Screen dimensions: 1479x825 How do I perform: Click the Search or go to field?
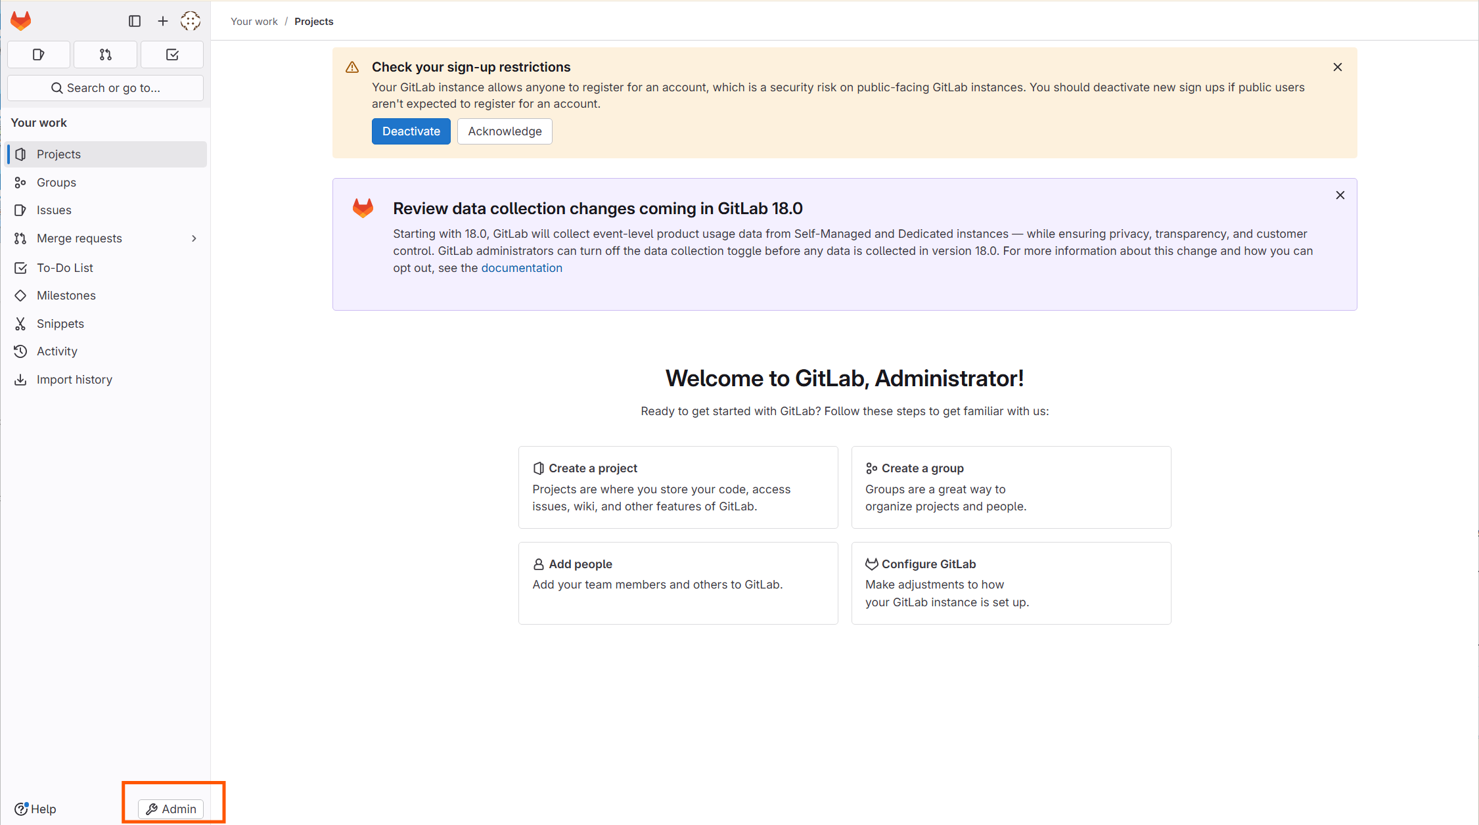tap(106, 88)
